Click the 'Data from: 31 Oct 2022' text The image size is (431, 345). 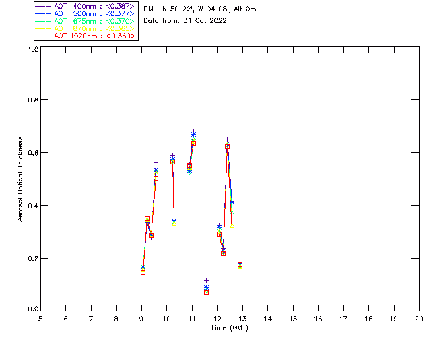tap(185, 21)
